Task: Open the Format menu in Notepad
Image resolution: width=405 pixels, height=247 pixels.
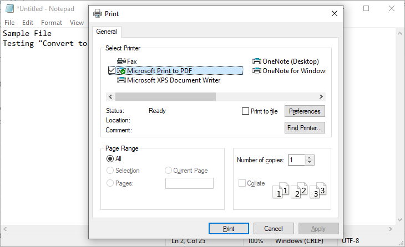Action: pyautogui.click(x=52, y=23)
